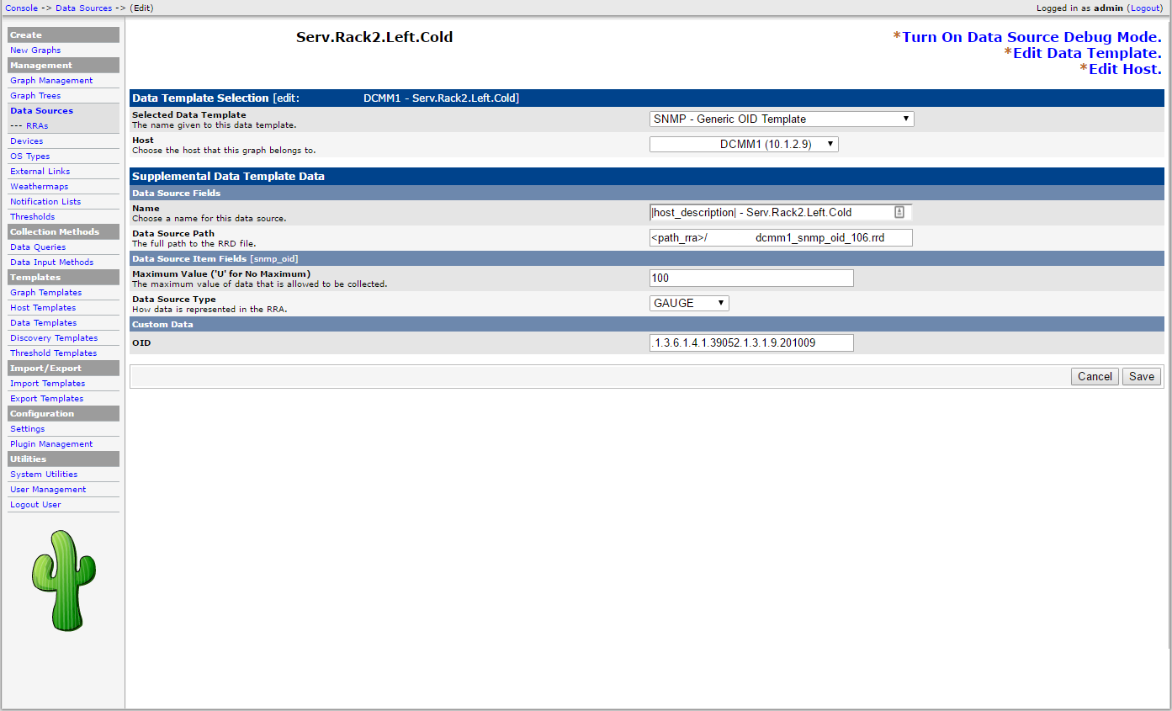Open Graph Trees menu item

point(35,96)
